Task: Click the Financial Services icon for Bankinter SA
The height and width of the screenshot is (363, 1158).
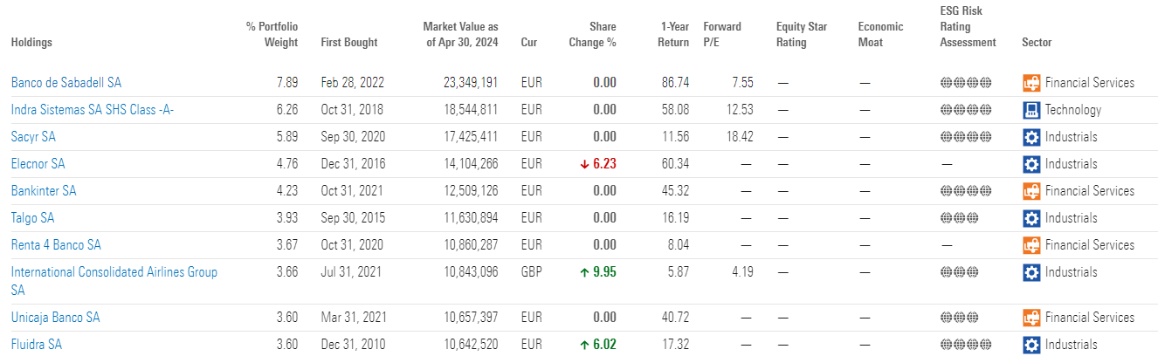Action: coord(1032,191)
